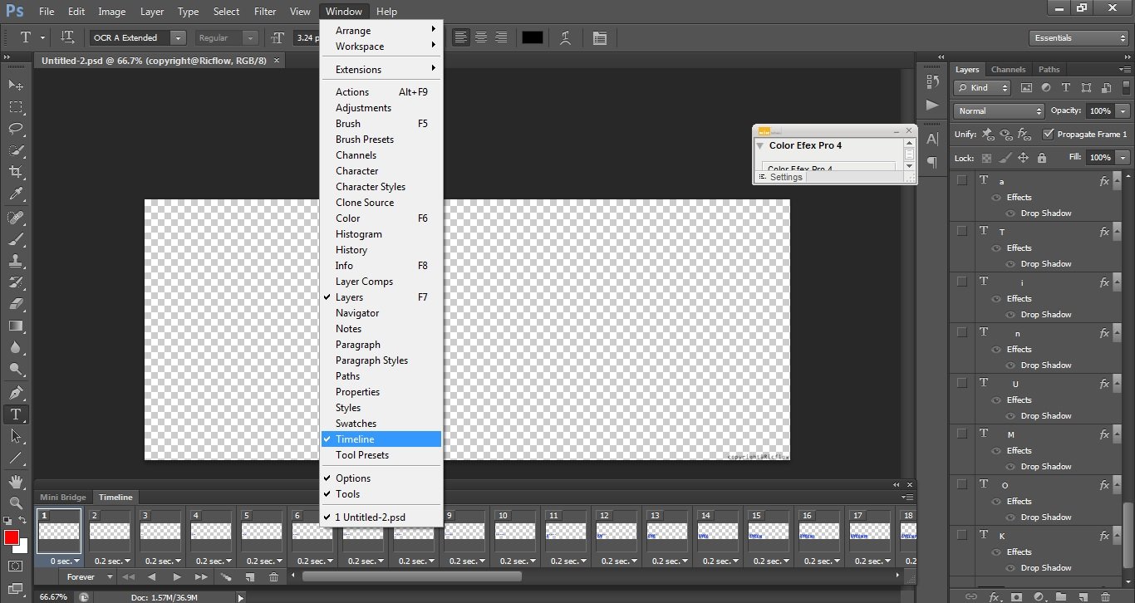Select the Crop tool

(x=16, y=172)
